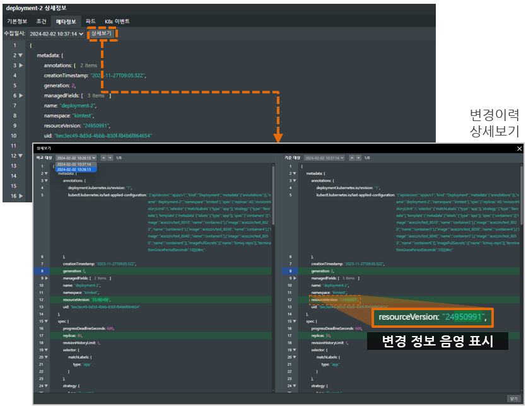Open the 수집일시 date dropdown
Viewport: 526px width, 406px height.
56,34
